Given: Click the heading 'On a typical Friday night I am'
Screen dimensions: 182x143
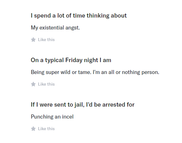Looking at the screenshot, I should pos(71,60).
